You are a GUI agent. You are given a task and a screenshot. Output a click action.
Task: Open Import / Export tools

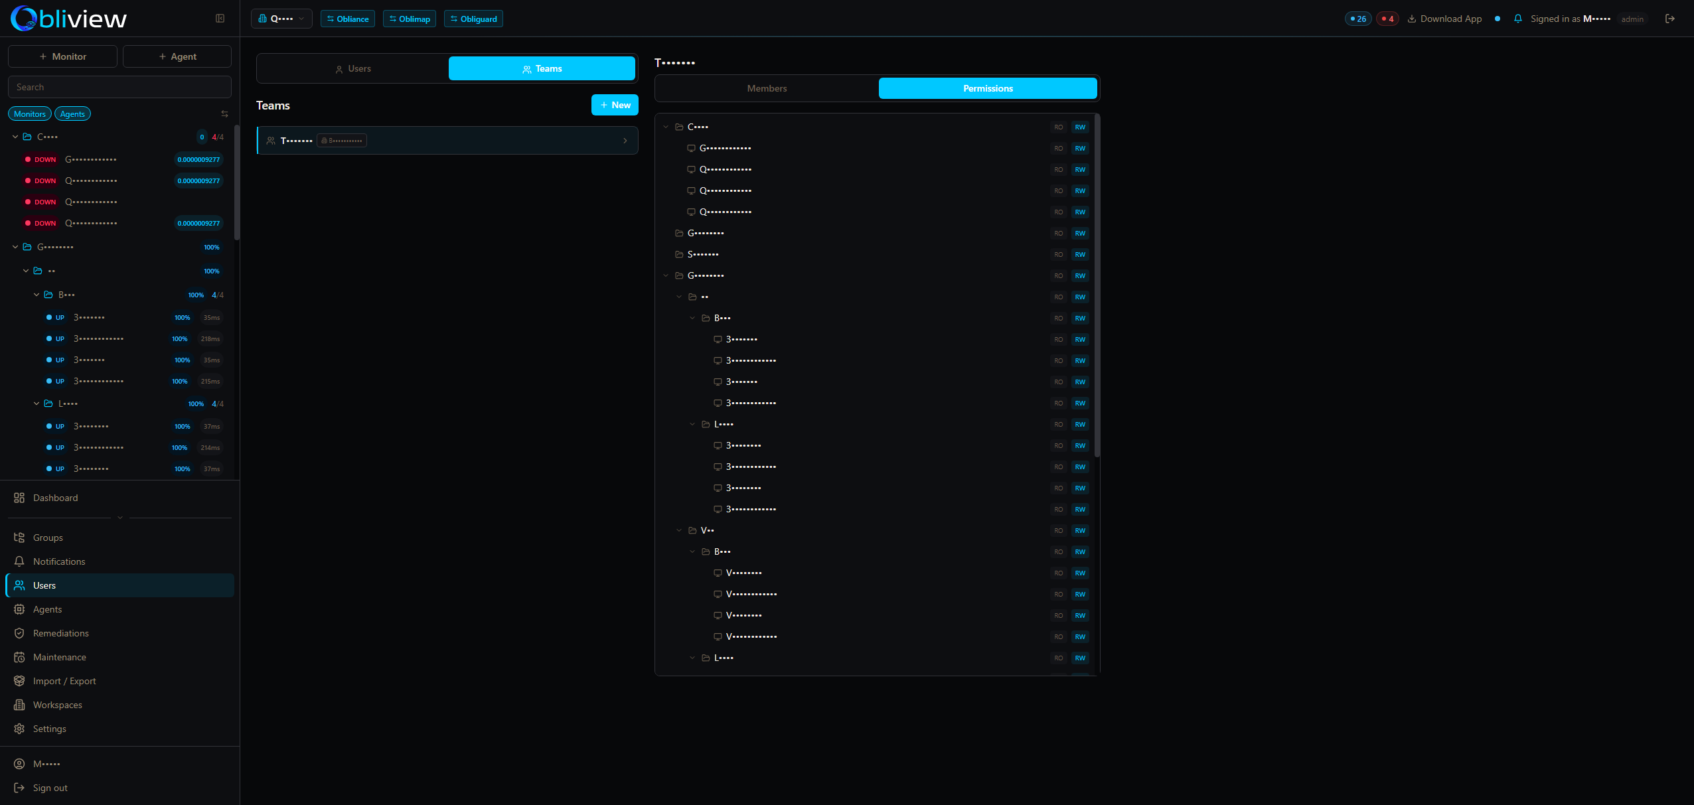(64, 680)
